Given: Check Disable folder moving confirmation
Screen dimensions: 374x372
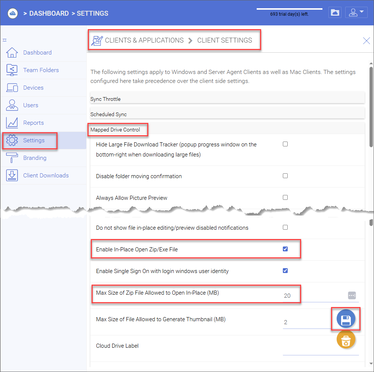Looking at the screenshot, I should point(285,176).
